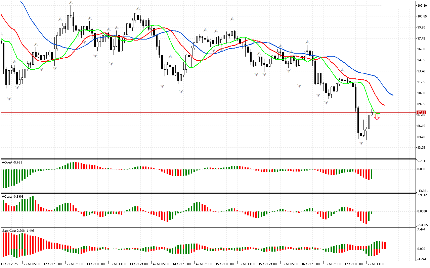Select the up fractal above the 16 Oct 13:00 high

pos(307,42)
